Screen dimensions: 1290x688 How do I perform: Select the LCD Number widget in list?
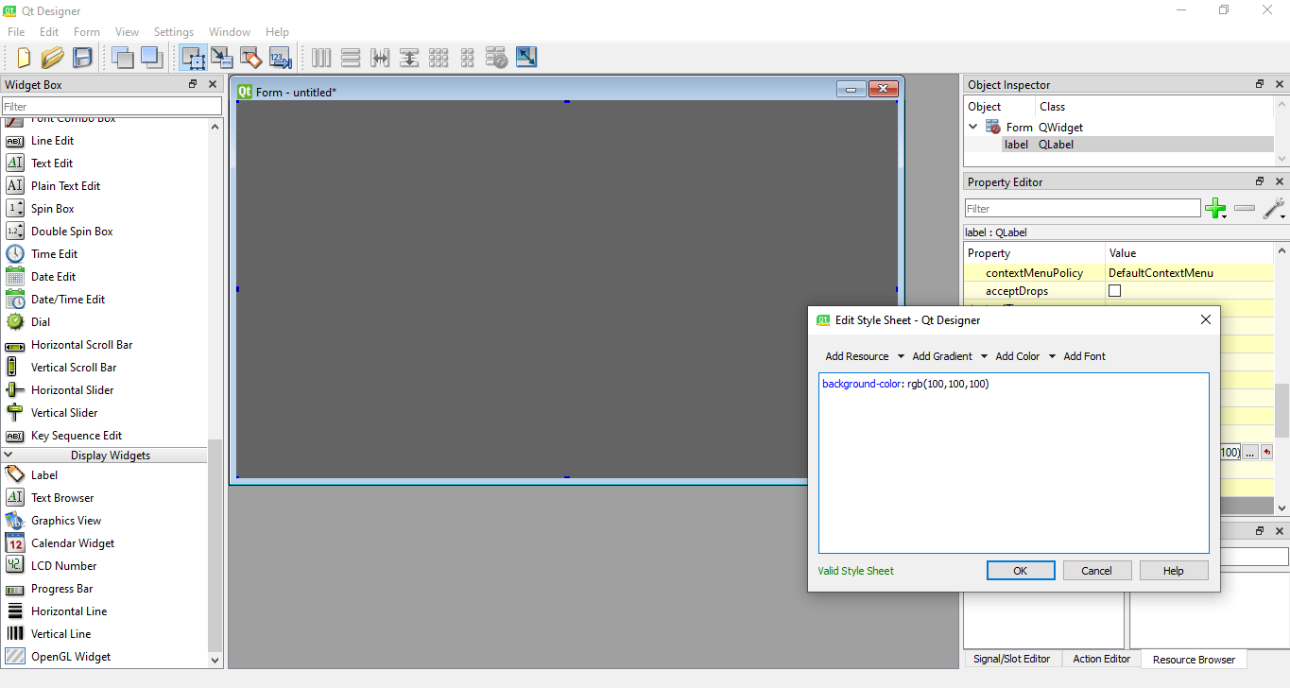click(63, 566)
